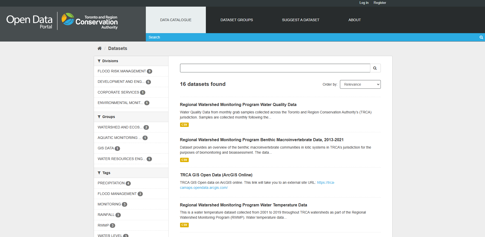485x237 pixels.
Task: Open the About menu item
Action: click(x=354, y=20)
